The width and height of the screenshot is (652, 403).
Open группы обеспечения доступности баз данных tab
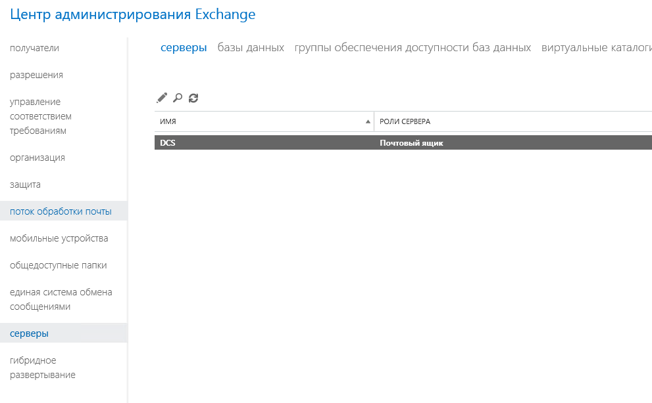point(414,47)
